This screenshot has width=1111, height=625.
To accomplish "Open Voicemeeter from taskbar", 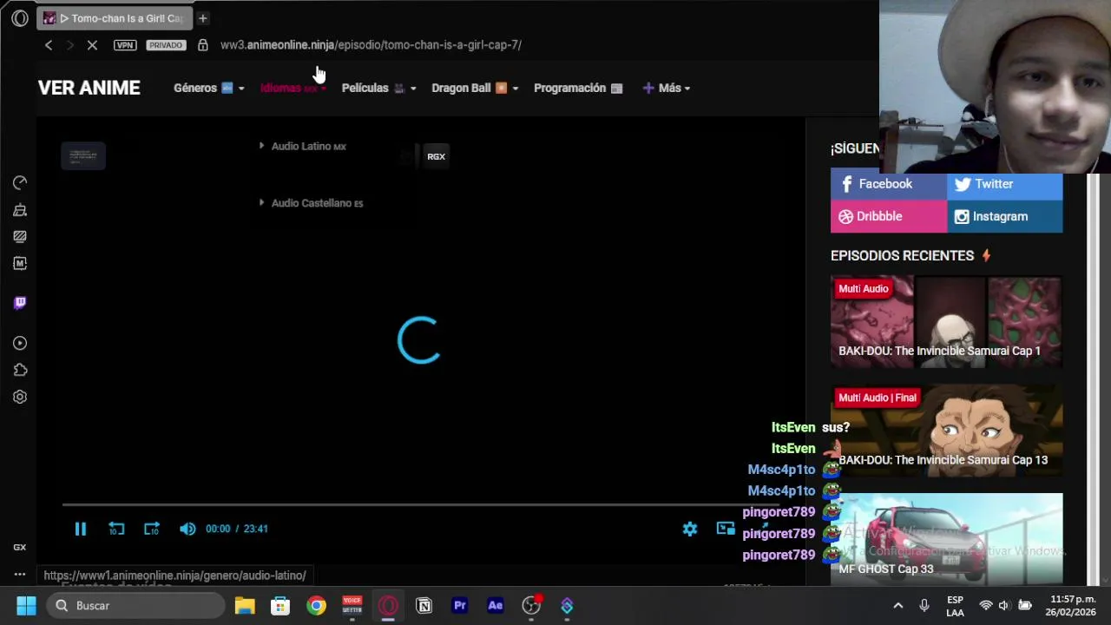I will tap(352, 606).
